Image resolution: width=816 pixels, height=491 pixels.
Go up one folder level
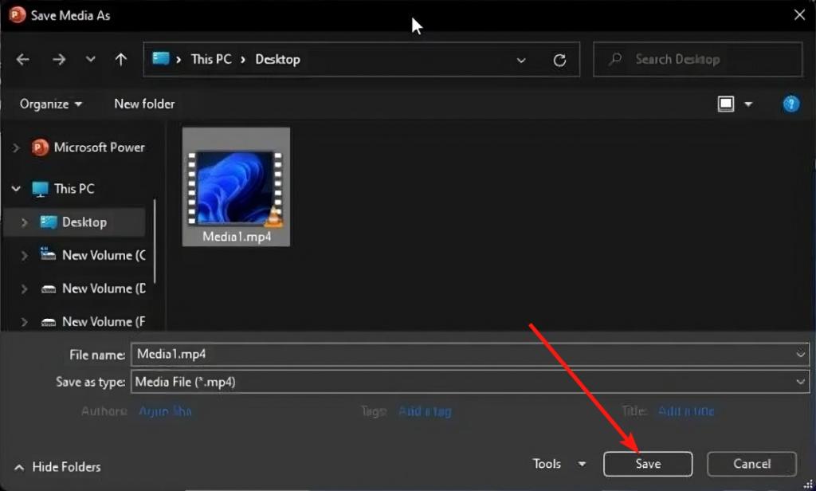coord(120,59)
